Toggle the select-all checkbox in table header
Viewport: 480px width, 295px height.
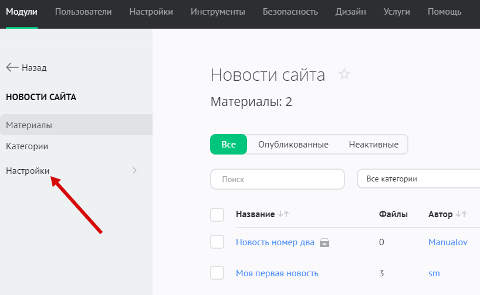[217, 215]
